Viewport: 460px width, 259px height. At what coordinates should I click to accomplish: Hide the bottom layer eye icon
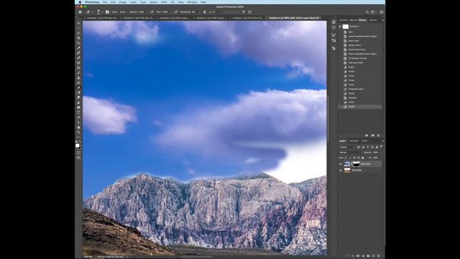tap(341, 170)
